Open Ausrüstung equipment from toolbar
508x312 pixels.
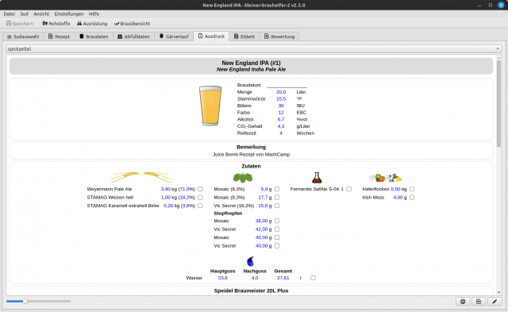click(x=92, y=23)
